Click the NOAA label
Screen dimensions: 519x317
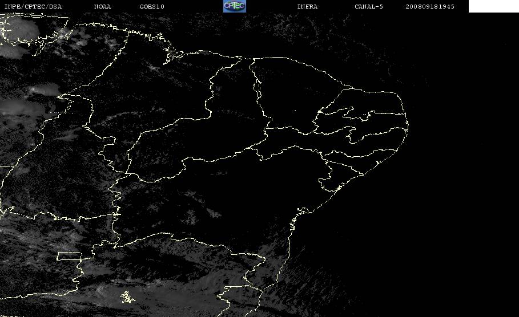click(x=102, y=6)
